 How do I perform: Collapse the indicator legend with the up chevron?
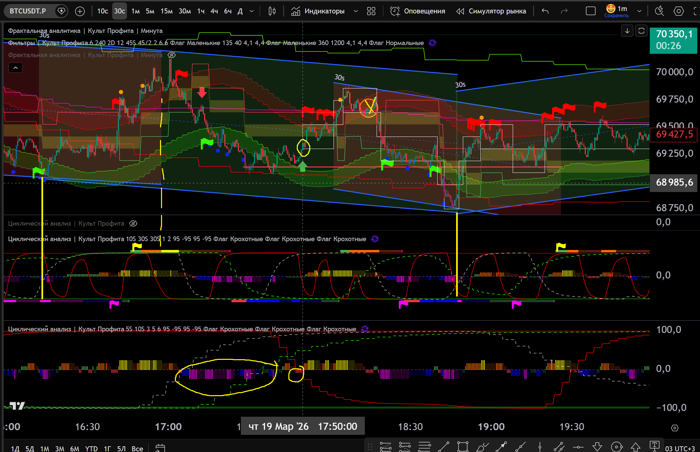point(15,68)
